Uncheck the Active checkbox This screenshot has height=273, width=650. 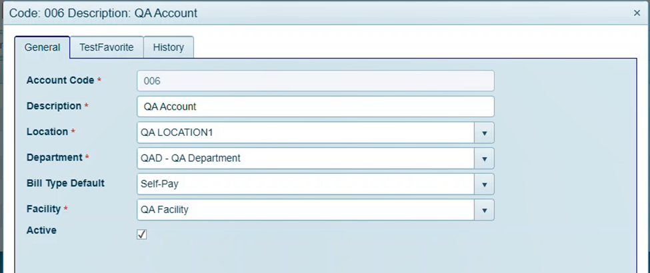(141, 234)
